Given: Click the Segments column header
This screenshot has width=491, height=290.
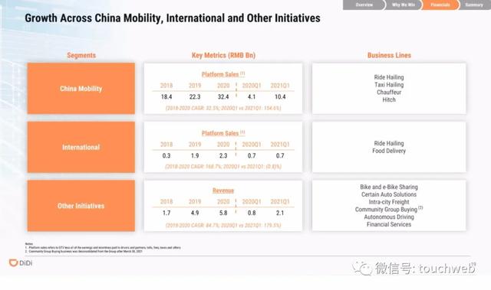Looking at the screenshot, I should [81, 55].
